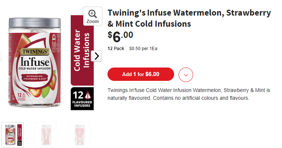Click the large $6.00 price
Screen dimensions: 282x148
[120, 36]
